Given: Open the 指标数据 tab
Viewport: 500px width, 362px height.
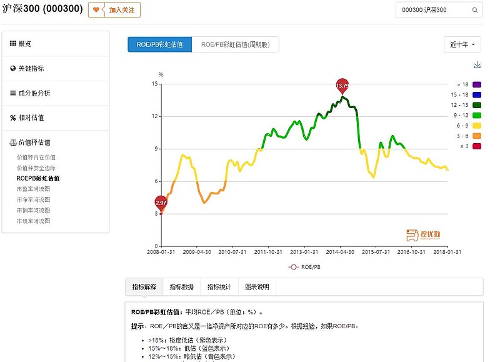Looking at the screenshot, I should pyautogui.click(x=182, y=287).
